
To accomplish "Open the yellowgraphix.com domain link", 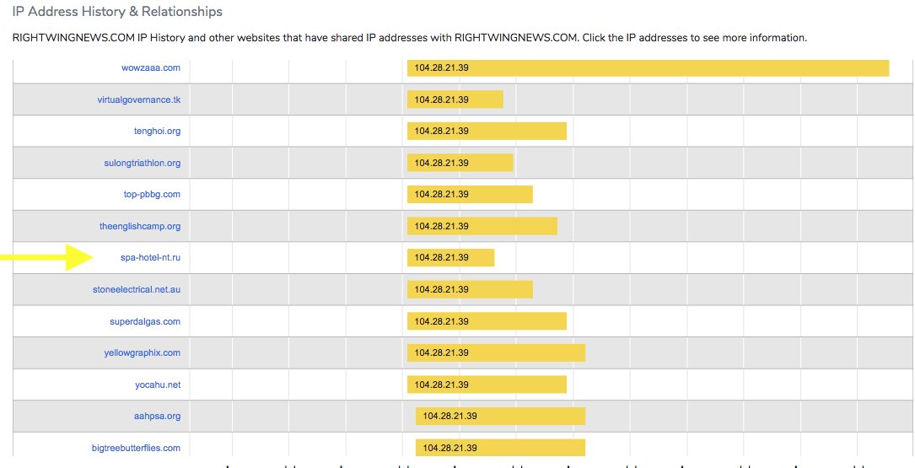I will [x=143, y=353].
